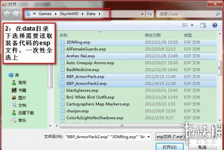Close the 打开 dialog window

(x=215, y=3)
